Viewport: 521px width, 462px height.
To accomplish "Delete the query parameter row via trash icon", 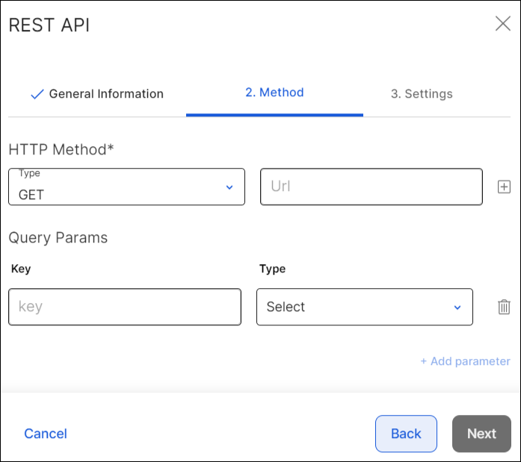I will 505,307.
